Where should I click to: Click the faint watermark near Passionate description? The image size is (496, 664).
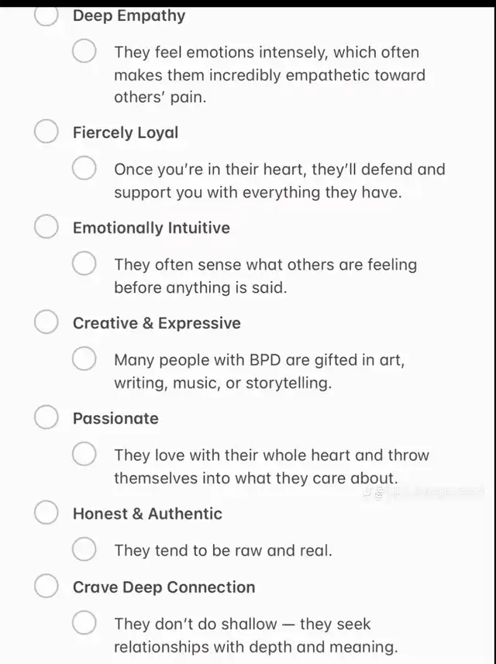tap(423, 491)
